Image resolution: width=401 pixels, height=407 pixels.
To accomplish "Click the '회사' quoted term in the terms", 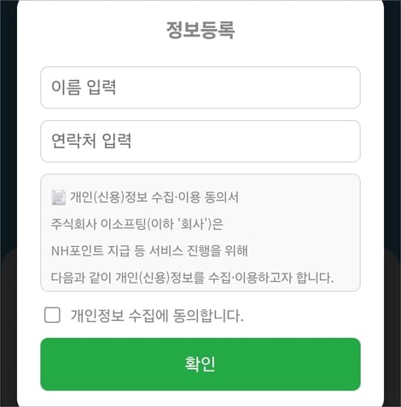I will pos(193,224).
